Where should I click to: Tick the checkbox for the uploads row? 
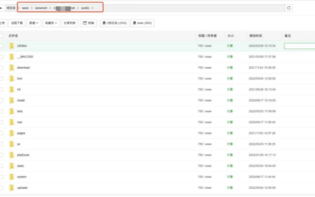[x=1, y=188]
